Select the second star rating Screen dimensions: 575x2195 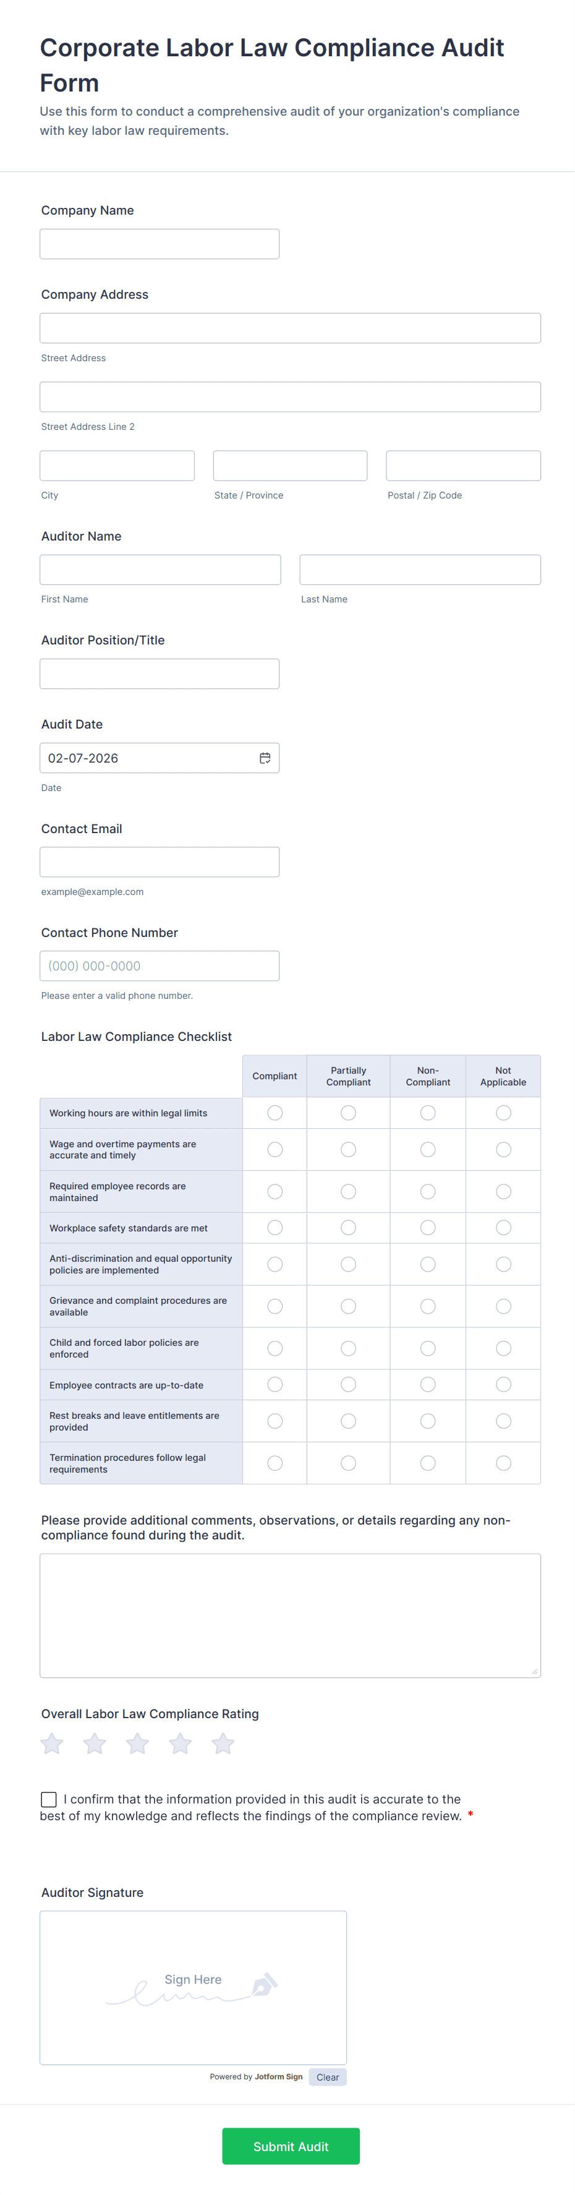(x=95, y=1744)
